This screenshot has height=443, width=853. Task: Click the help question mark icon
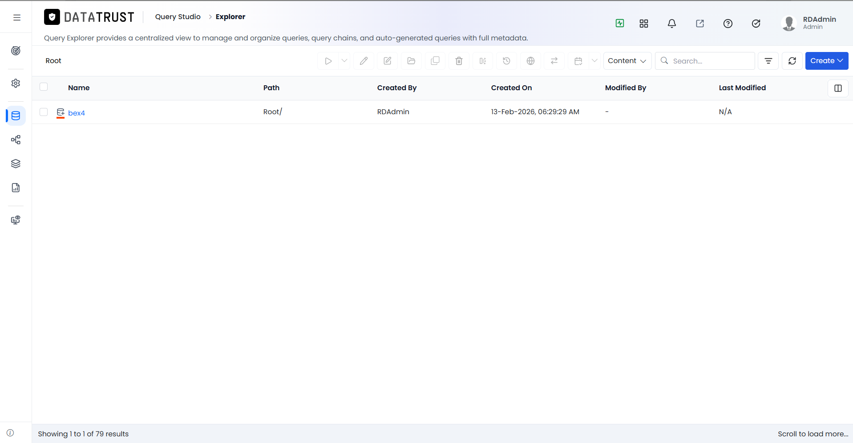[x=728, y=24]
